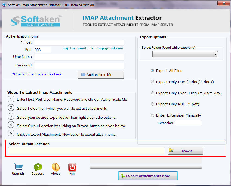Click the red Exit power icon

tap(72, 167)
